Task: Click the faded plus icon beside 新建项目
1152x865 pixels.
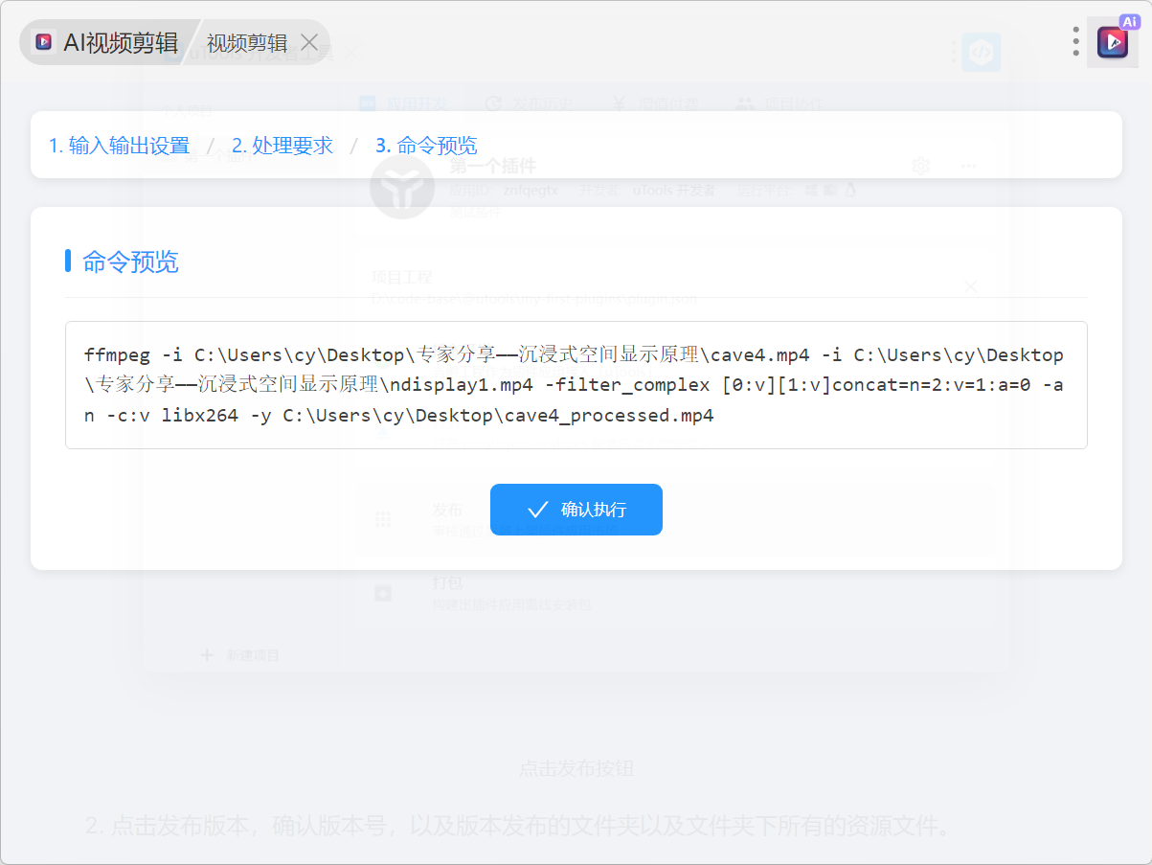Action: click(x=207, y=655)
